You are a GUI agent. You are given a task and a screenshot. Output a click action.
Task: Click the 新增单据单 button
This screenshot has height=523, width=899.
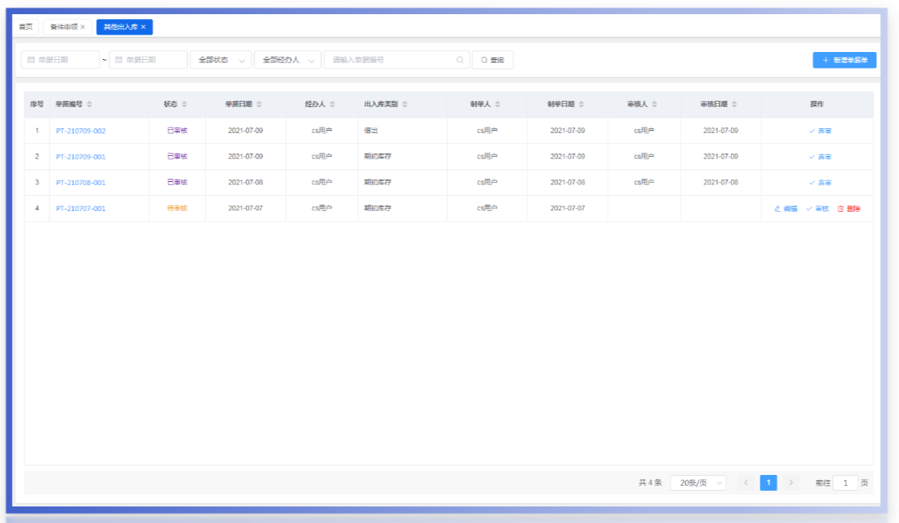845,60
